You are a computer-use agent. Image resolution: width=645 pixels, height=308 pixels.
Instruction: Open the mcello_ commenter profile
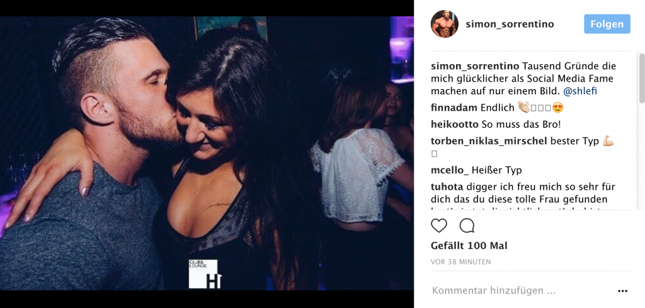click(x=450, y=170)
